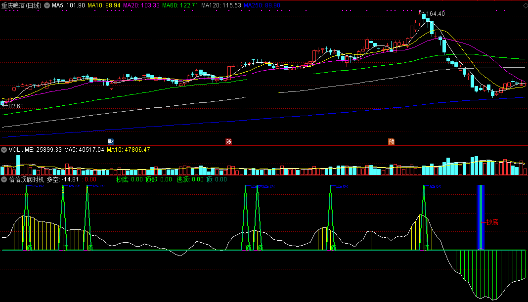Open the orange 预 forecast event marker
The height and width of the screenshot is (302, 528).
pos(391,142)
